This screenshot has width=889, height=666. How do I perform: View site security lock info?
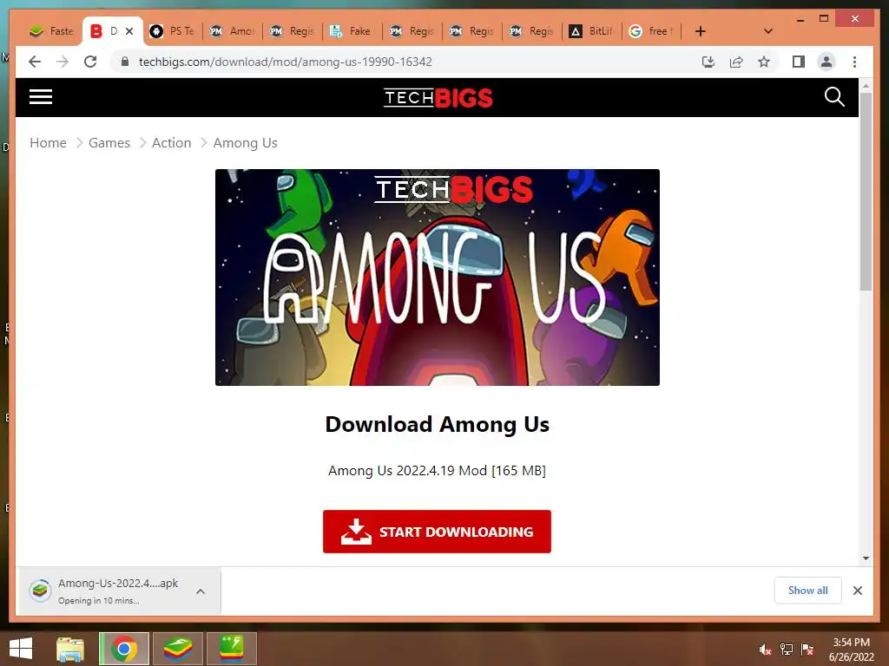tap(125, 62)
